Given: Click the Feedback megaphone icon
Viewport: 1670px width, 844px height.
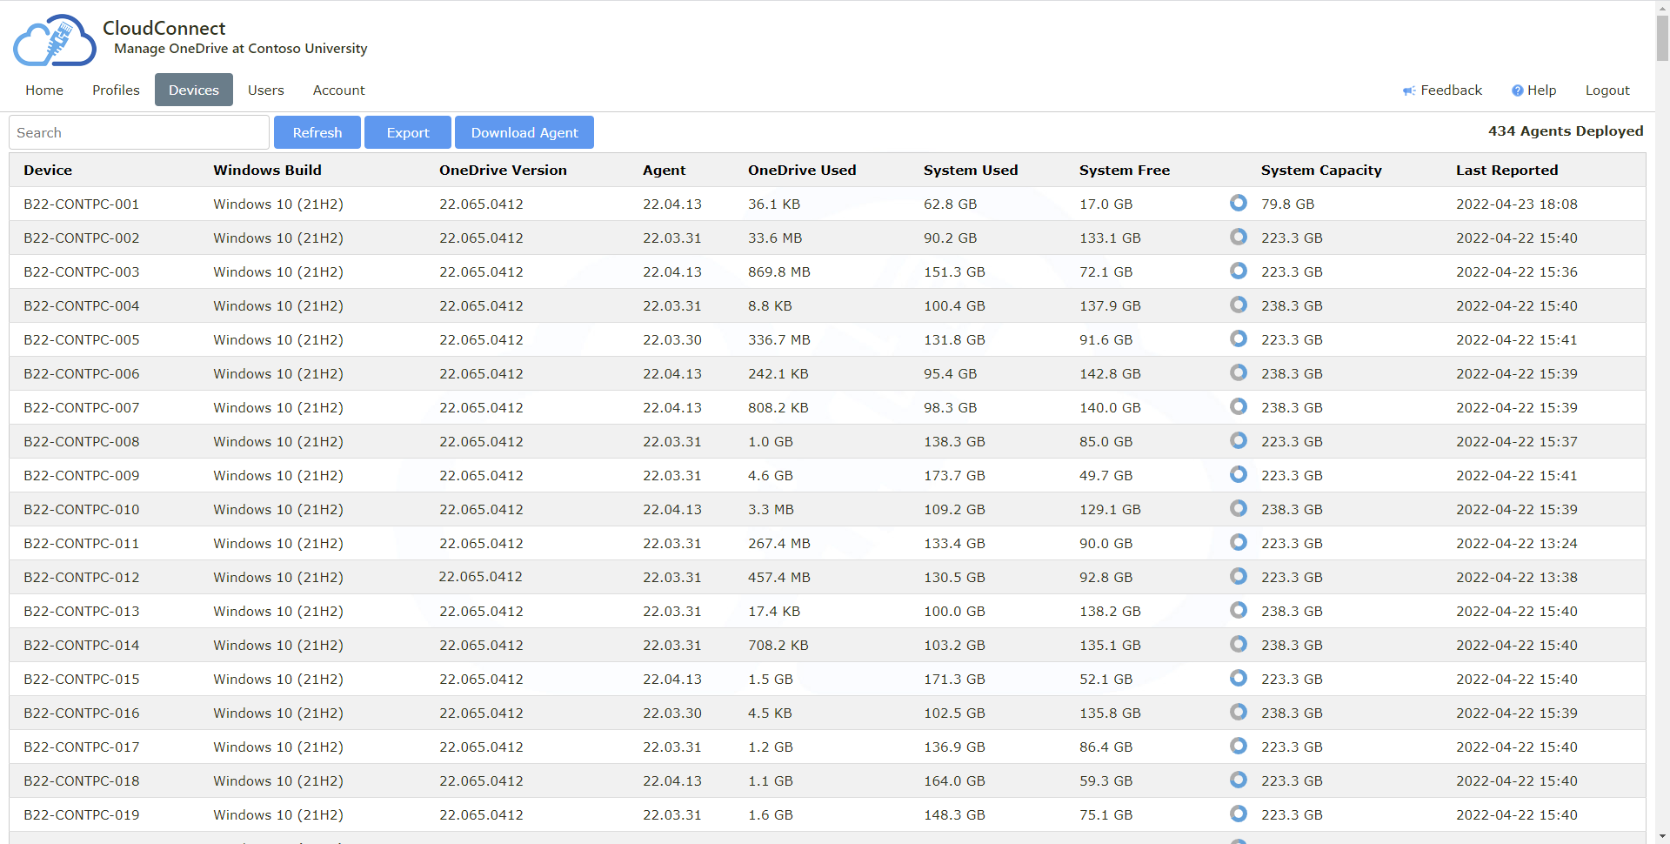Looking at the screenshot, I should click(x=1408, y=90).
